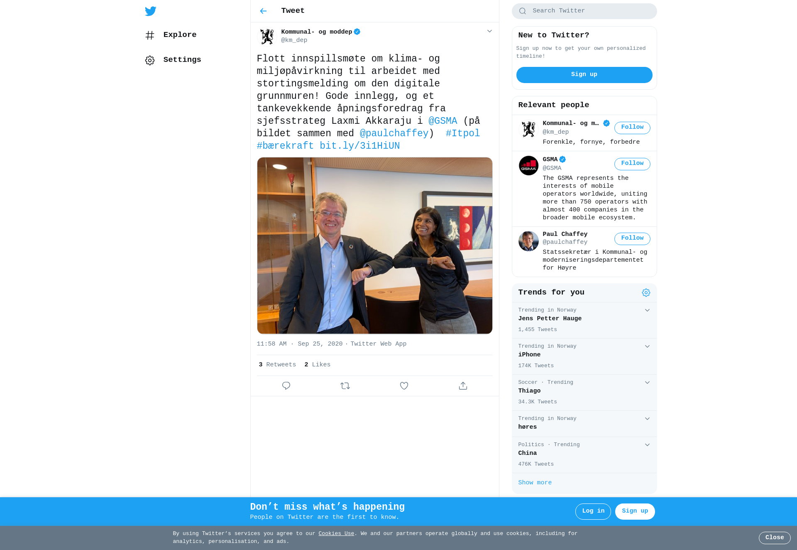Click the Search Twitter field

tap(584, 11)
